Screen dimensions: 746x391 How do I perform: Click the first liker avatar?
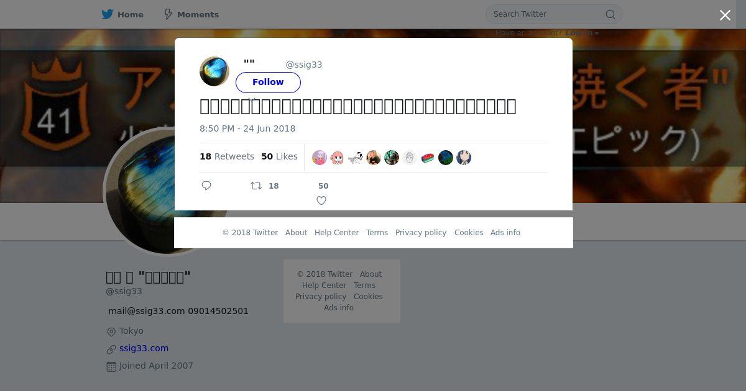pos(320,158)
